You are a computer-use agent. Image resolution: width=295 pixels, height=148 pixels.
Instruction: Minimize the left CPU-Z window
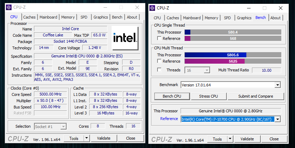point(106,7)
